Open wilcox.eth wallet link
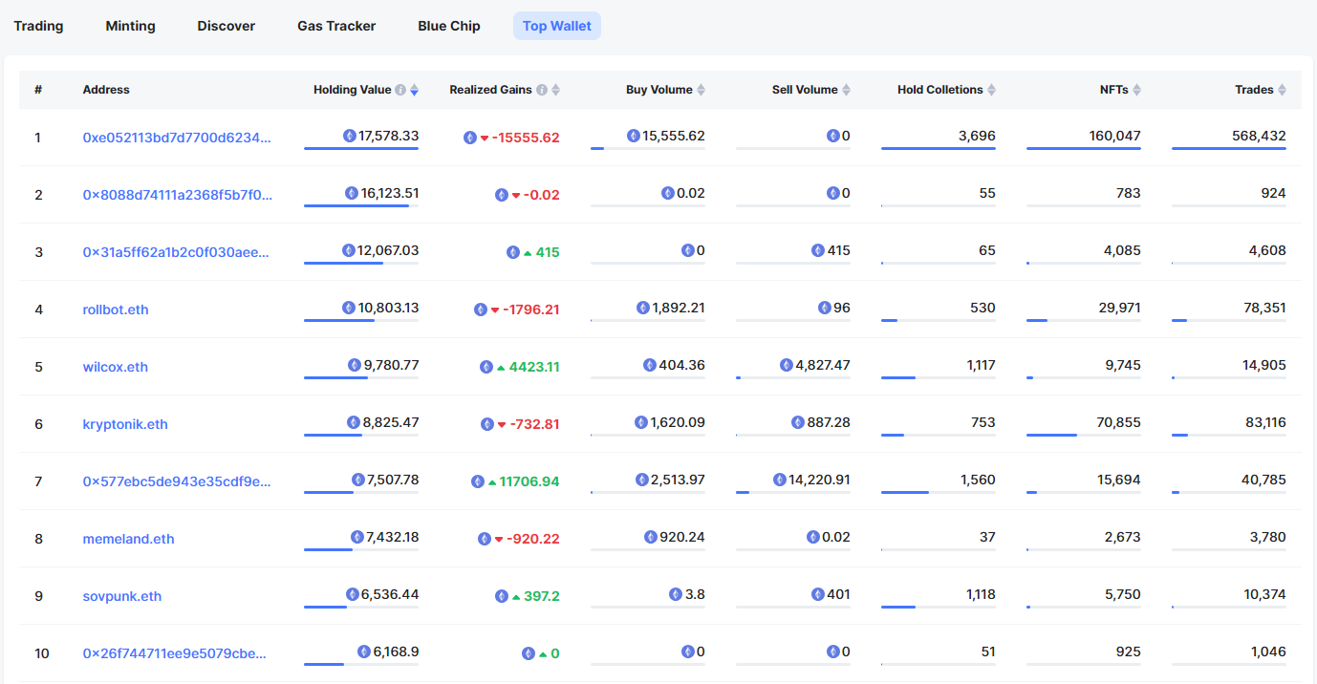This screenshot has width=1317, height=684. (116, 367)
